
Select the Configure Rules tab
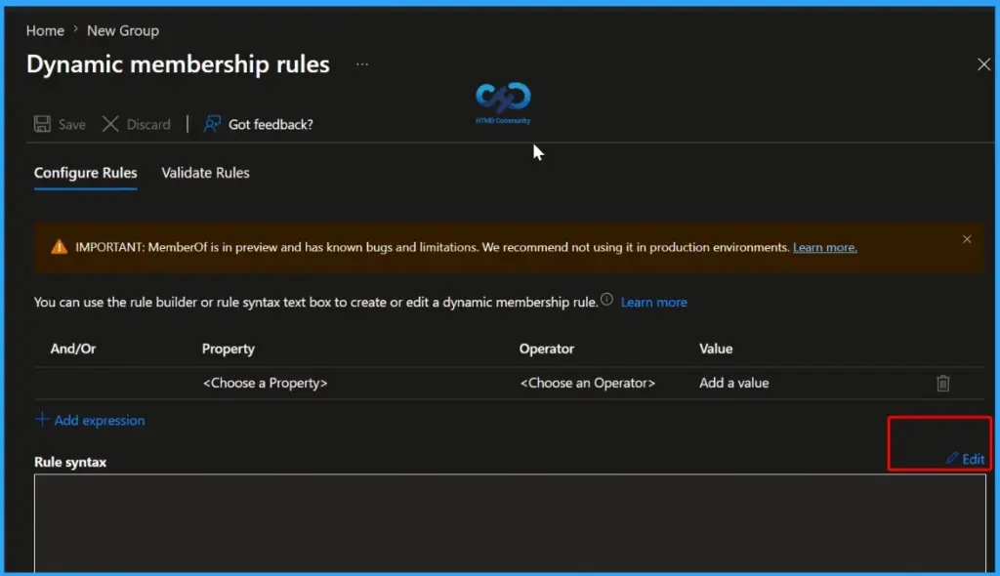point(86,173)
